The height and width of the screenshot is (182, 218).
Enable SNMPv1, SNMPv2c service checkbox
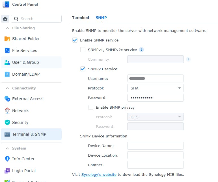[x=83, y=50]
